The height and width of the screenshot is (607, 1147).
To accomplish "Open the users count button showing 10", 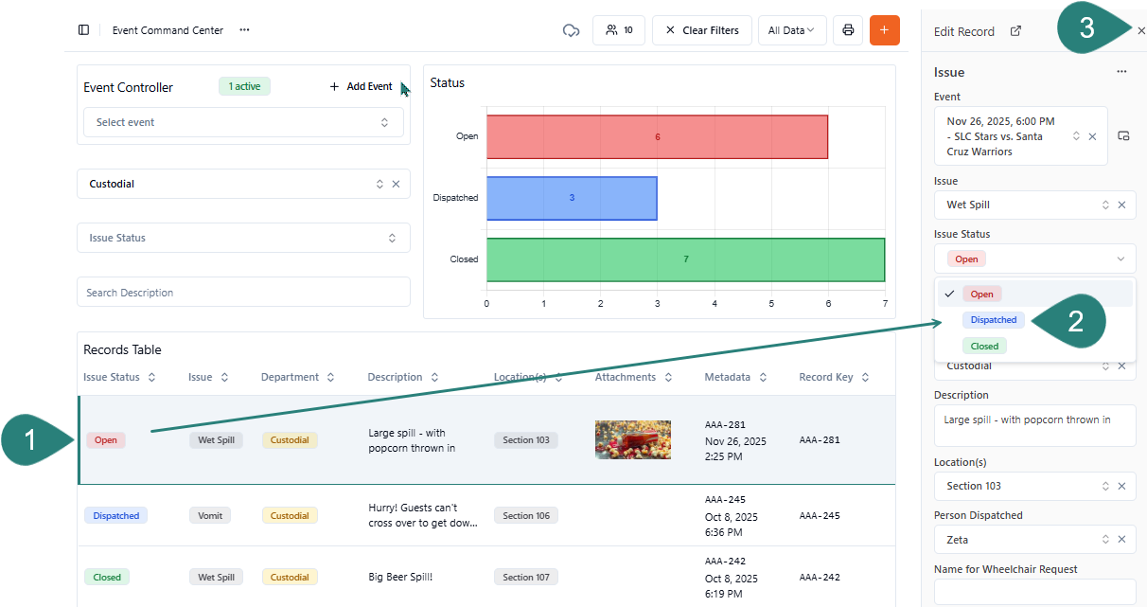I will point(619,30).
